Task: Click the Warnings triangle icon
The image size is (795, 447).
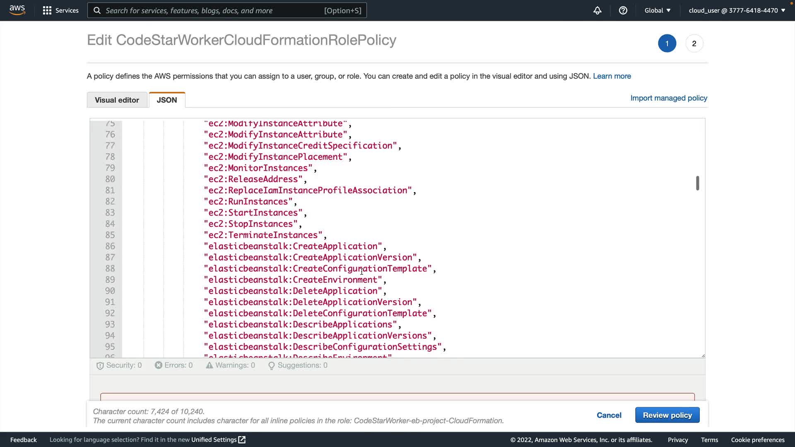Action: click(210, 365)
